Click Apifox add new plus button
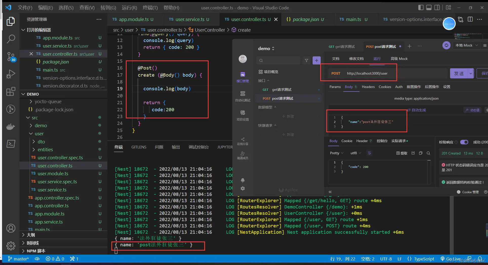488x265 pixels. click(317, 60)
